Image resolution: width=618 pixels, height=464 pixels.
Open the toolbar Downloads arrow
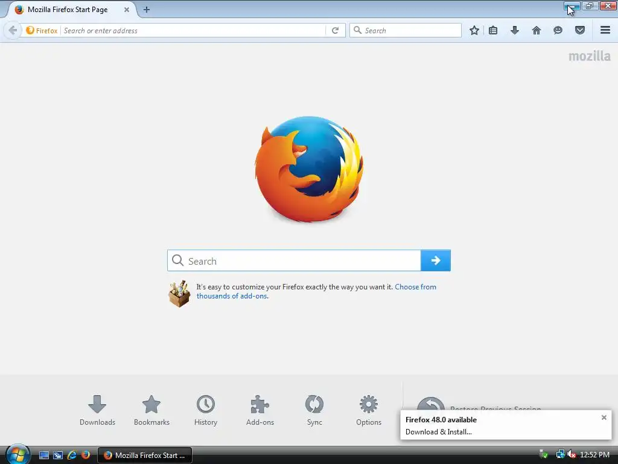(x=515, y=30)
